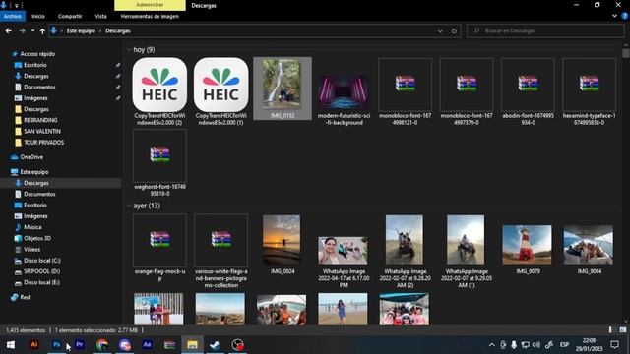Launch Adobe After Effects from taskbar

(147, 345)
